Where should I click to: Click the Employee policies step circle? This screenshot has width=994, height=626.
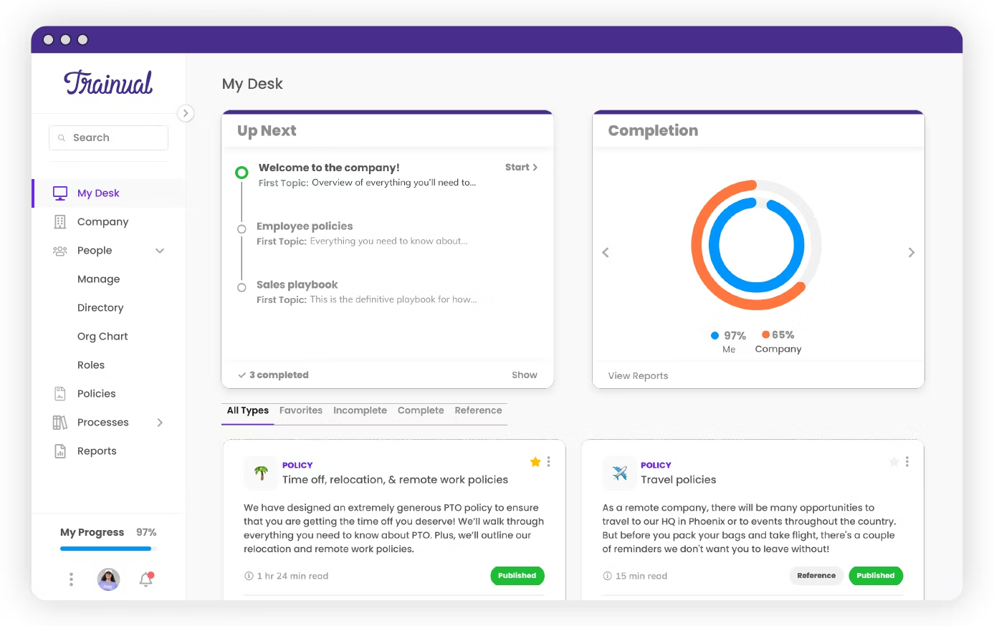[242, 229]
